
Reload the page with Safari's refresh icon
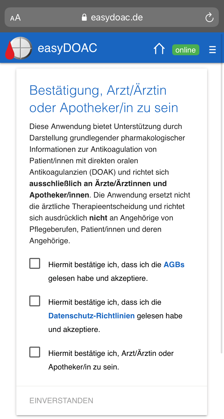[x=209, y=18]
